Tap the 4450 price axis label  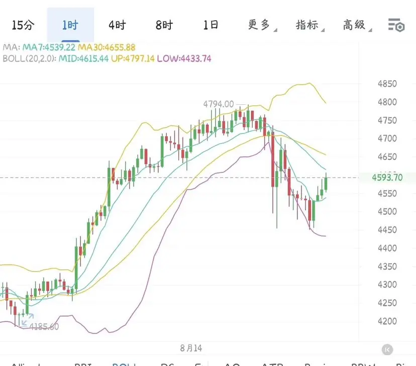coord(387,230)
